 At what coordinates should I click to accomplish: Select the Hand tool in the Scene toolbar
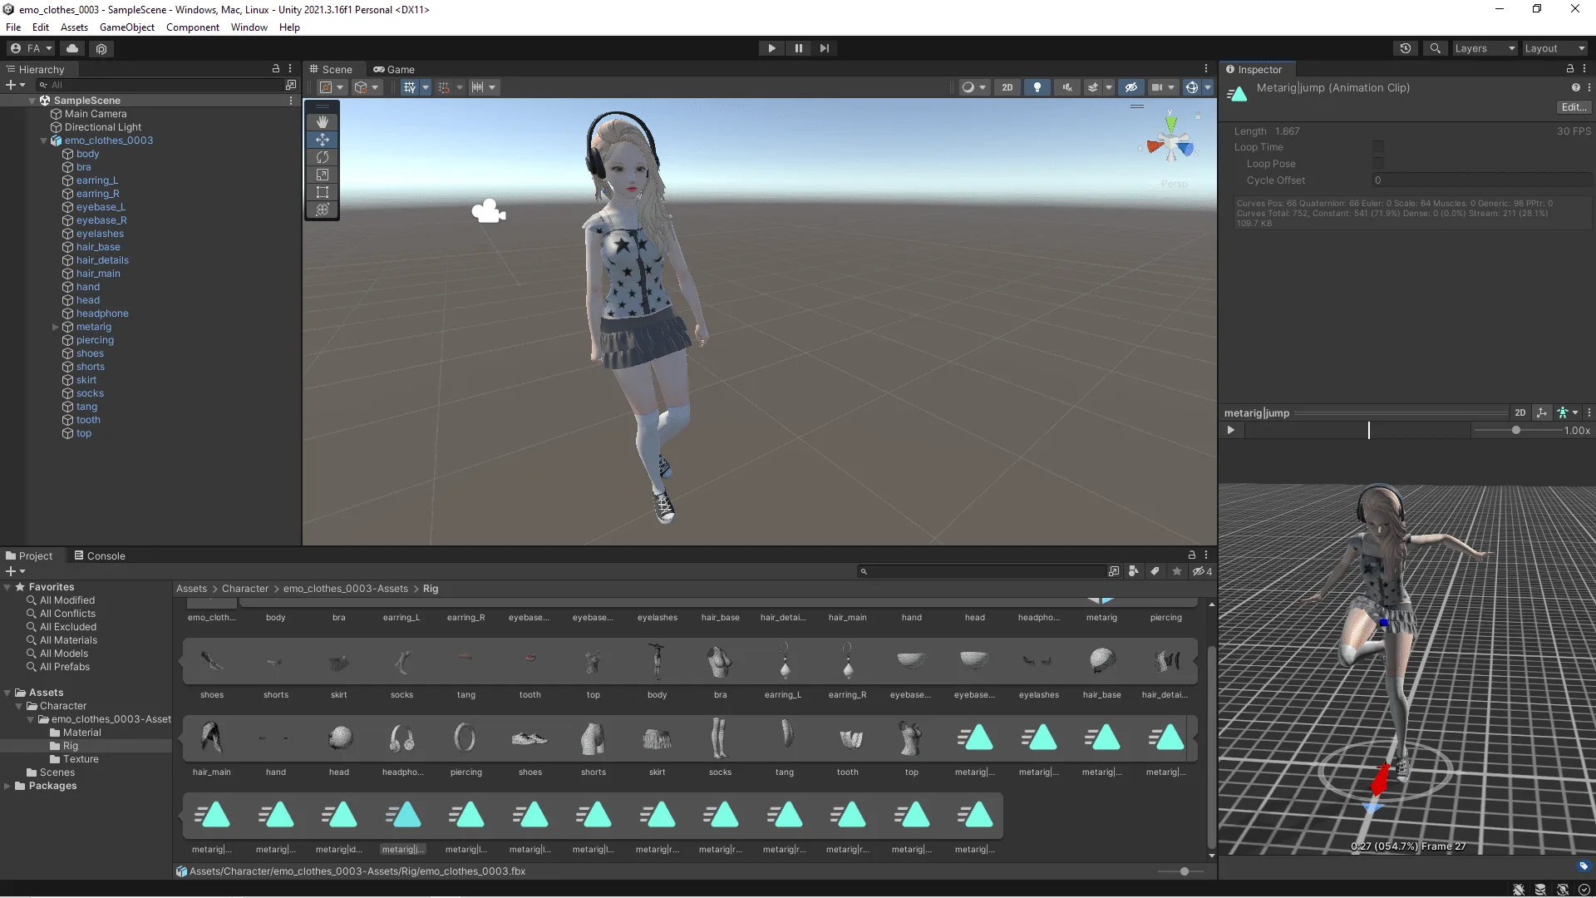coord(322,121)
